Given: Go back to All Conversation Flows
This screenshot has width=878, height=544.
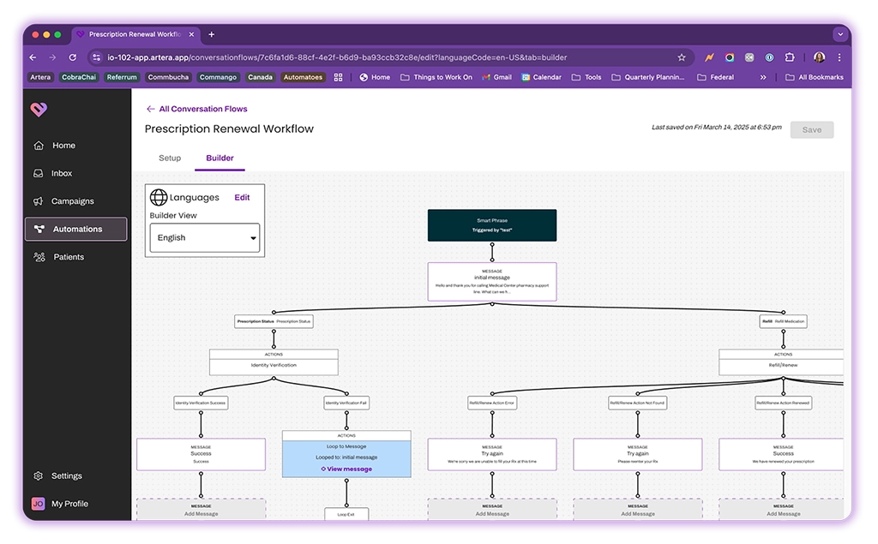Looking at the screenshot, I should [196, 109].
